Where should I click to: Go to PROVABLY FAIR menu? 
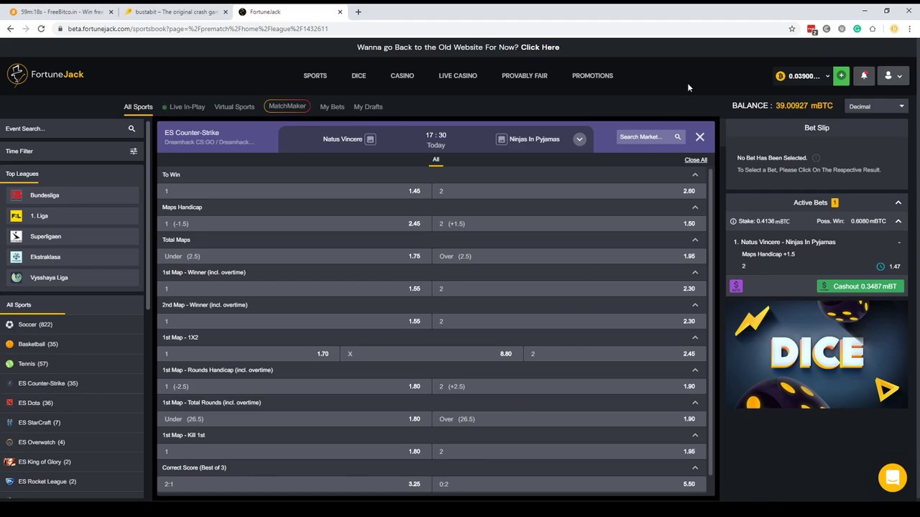coord(525,75)
